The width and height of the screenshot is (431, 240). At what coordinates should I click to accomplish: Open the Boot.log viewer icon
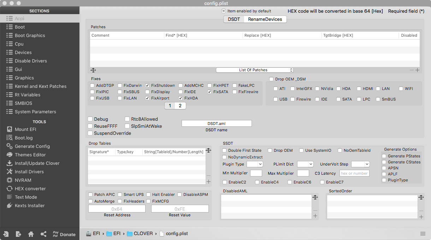pos(9,138)
